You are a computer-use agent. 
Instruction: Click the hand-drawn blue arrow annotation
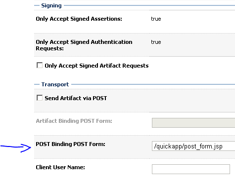click(x=16, y=148)
